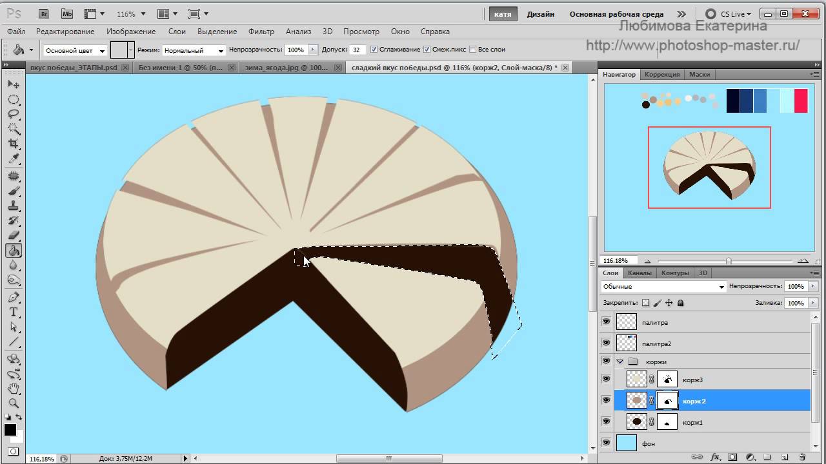Select the Pen tool

pyautogui.click(x=14, y=297)
